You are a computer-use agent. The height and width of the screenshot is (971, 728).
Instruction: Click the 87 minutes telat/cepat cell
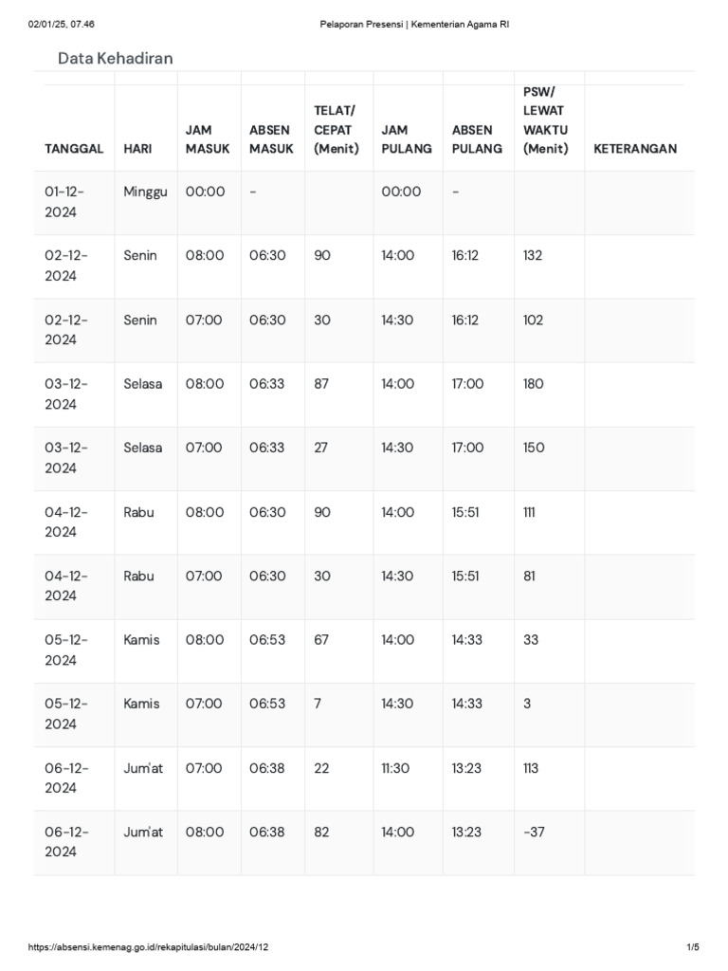click(322, 384)
